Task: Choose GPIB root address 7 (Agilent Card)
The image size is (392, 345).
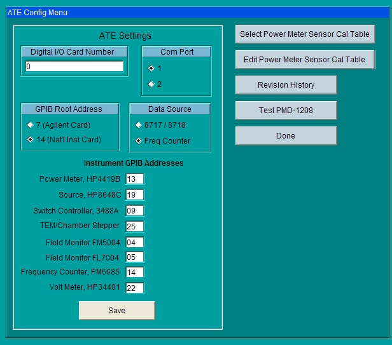Action: pos(30,125)
